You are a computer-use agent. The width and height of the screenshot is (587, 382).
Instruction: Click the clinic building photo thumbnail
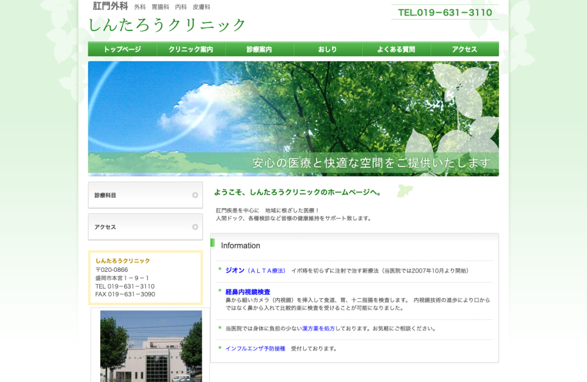coord(151,346)
